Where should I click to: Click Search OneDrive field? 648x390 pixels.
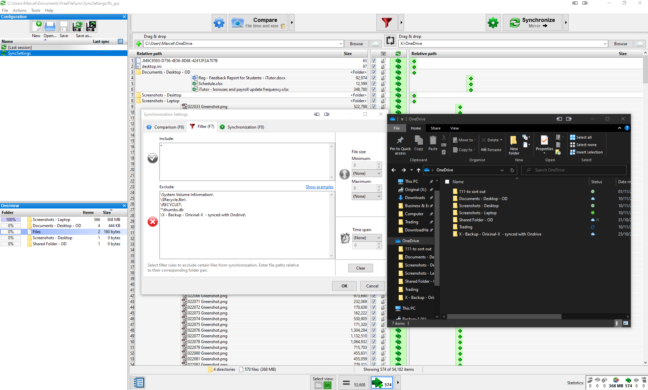[x=574, y=170]
